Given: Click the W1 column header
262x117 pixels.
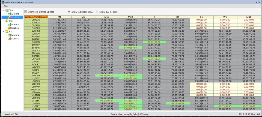Looking at the screenshot, I should pos(225,17).
